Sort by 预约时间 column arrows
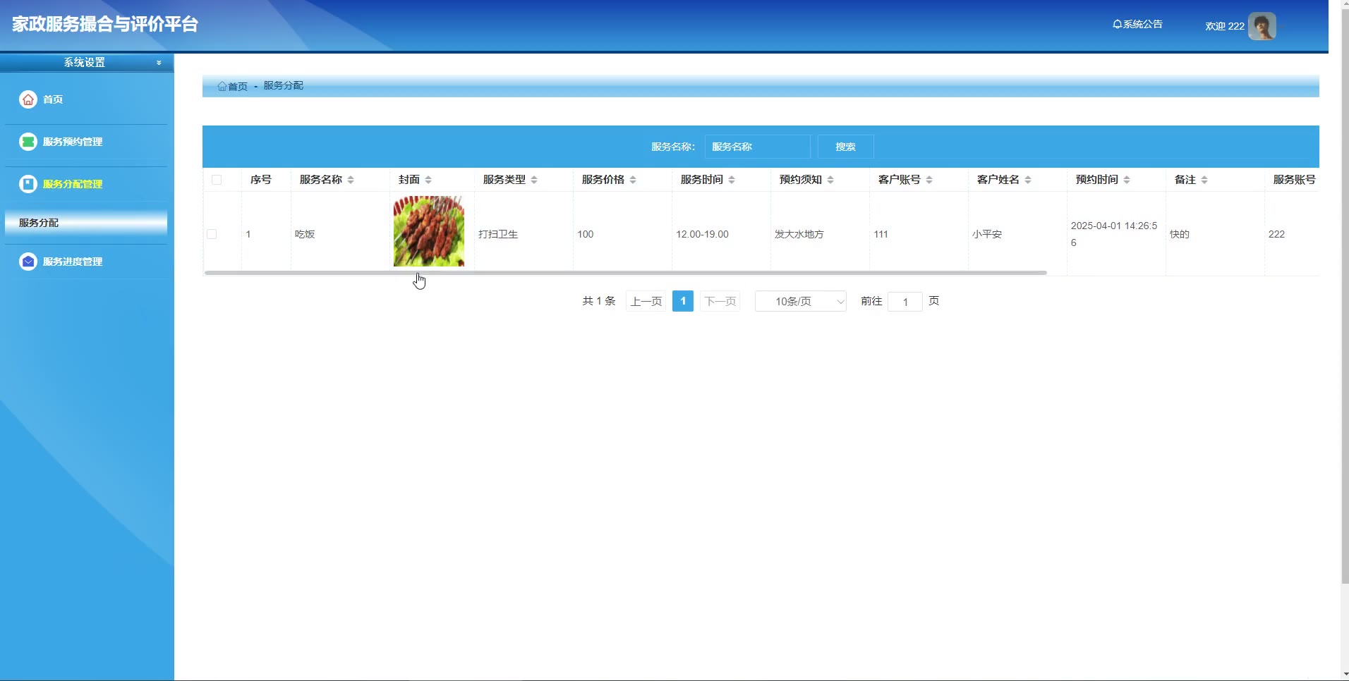The width and height of the screenshot is (1349, 681). [1127, 180]
